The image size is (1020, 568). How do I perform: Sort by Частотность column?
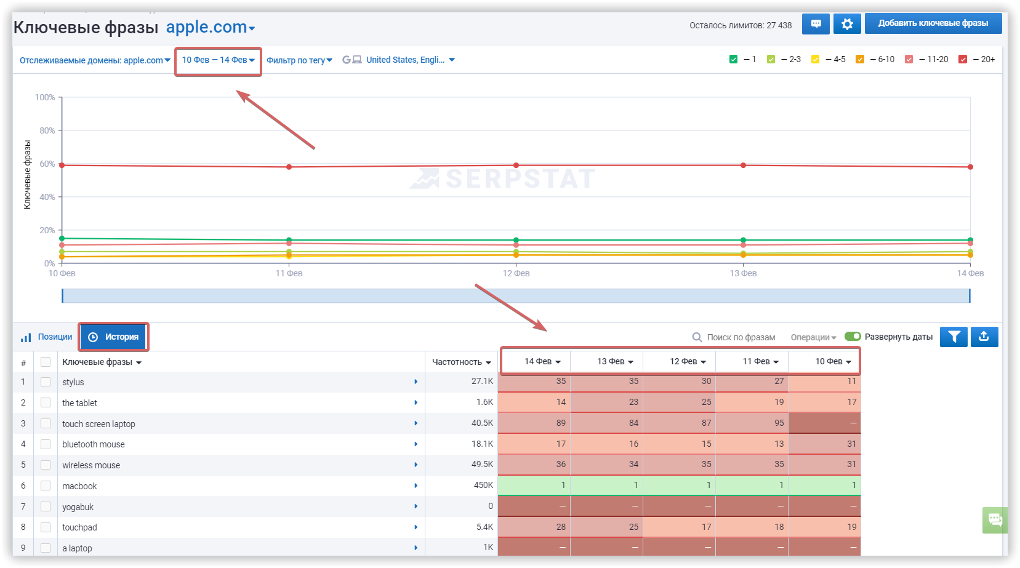(461, 362)
